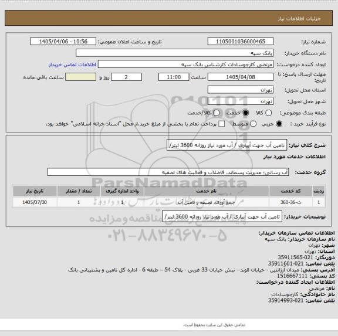338x336 pixels.
Task: Click the اطلاعات خدمات مورد نیاز heading
Action: (x=295, y=157)
